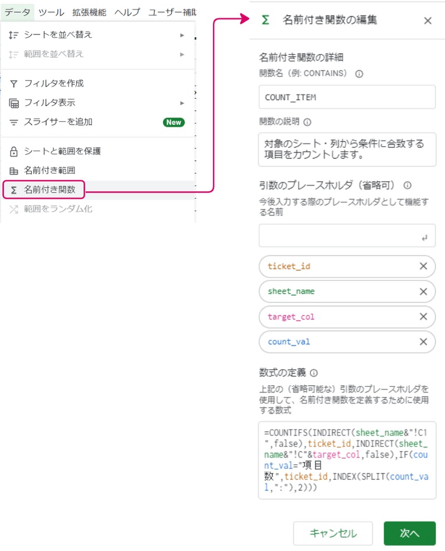
Task: Click the COUNT_ITEM function name field
Action: [347, 97]
